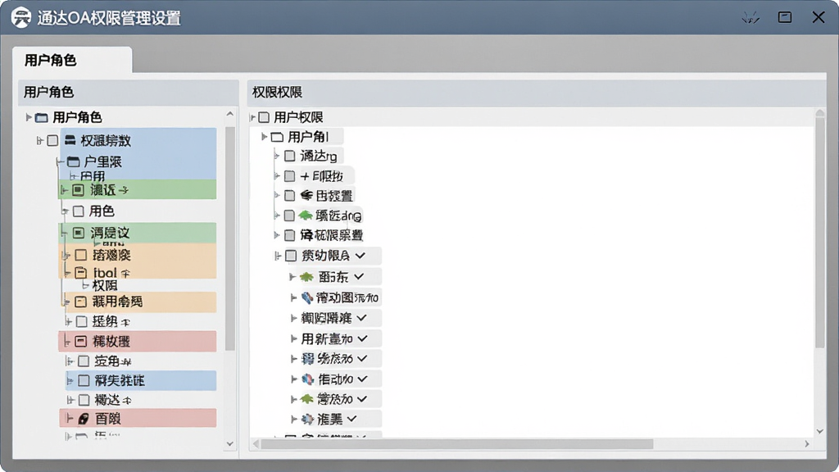Viewport: 839px width, 472px height.
Task: Click the green leaf icon below the 佳动 row
Action: 307,399
